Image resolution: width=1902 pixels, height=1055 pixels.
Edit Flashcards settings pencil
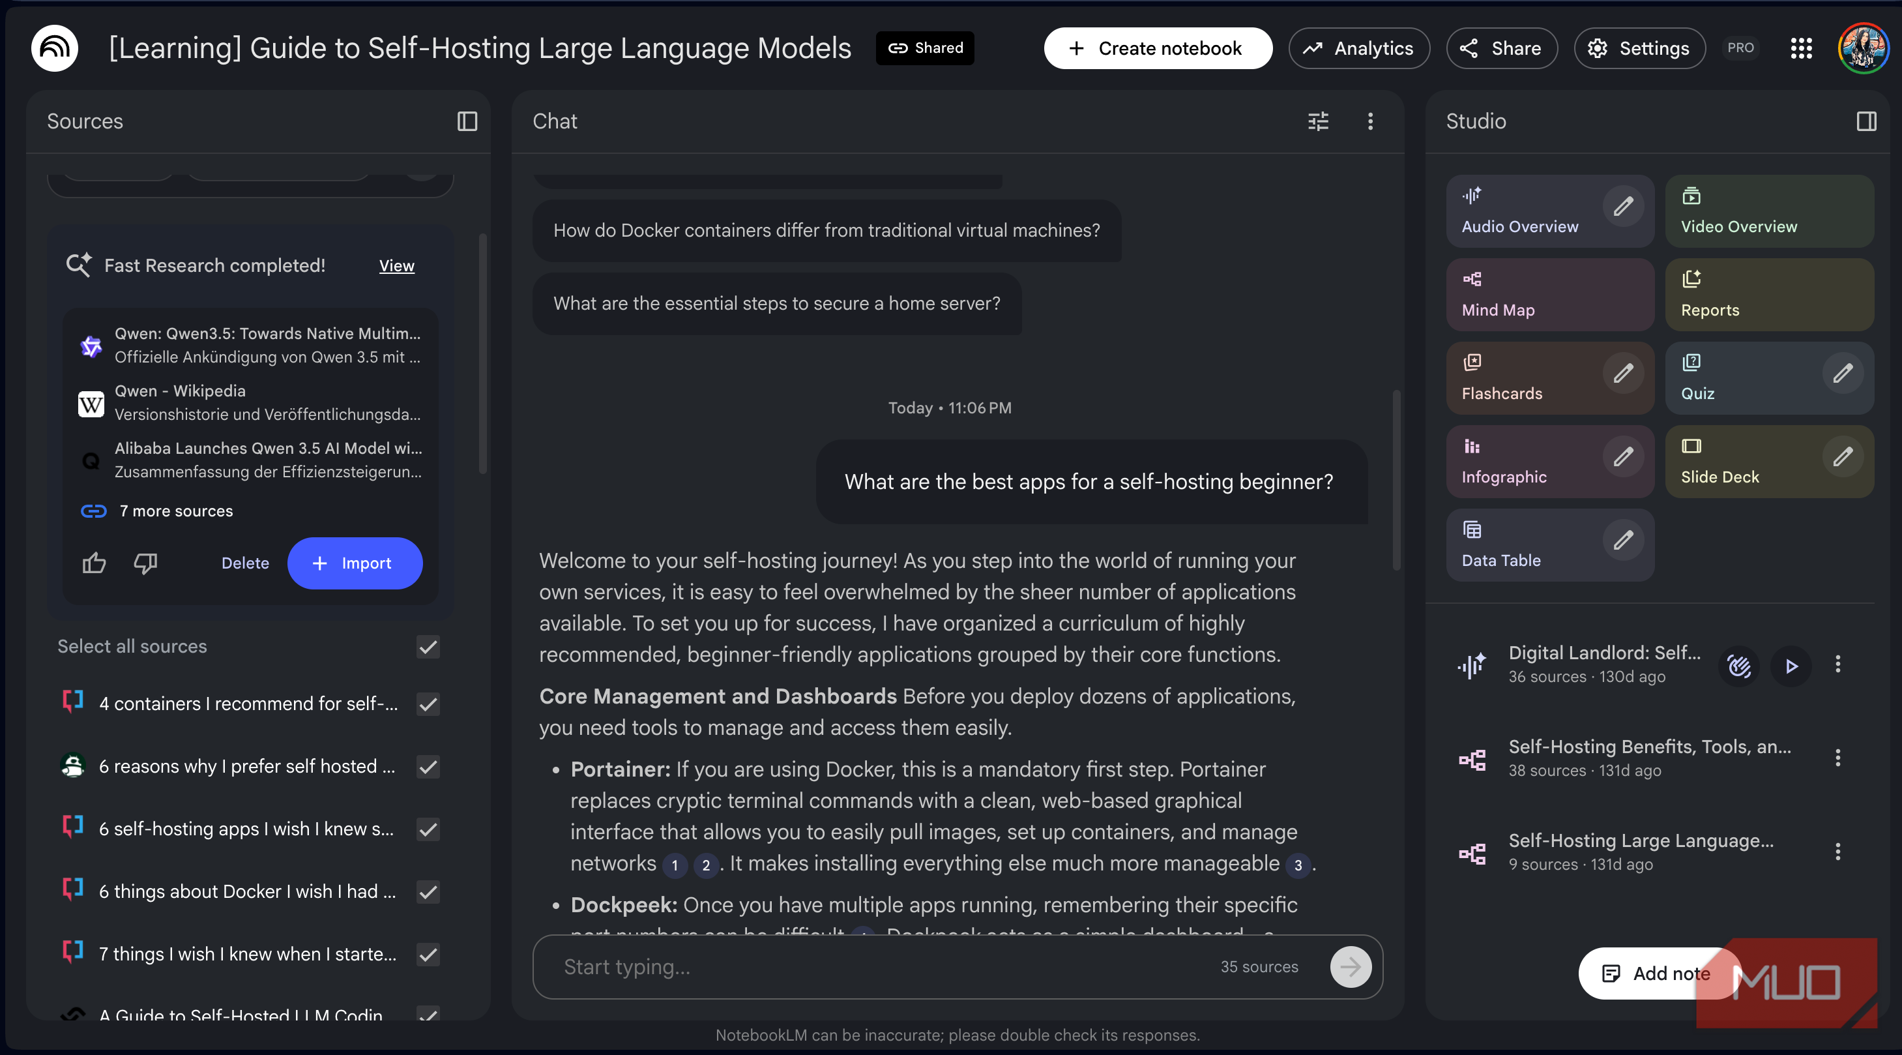(x=1623, y=373)
